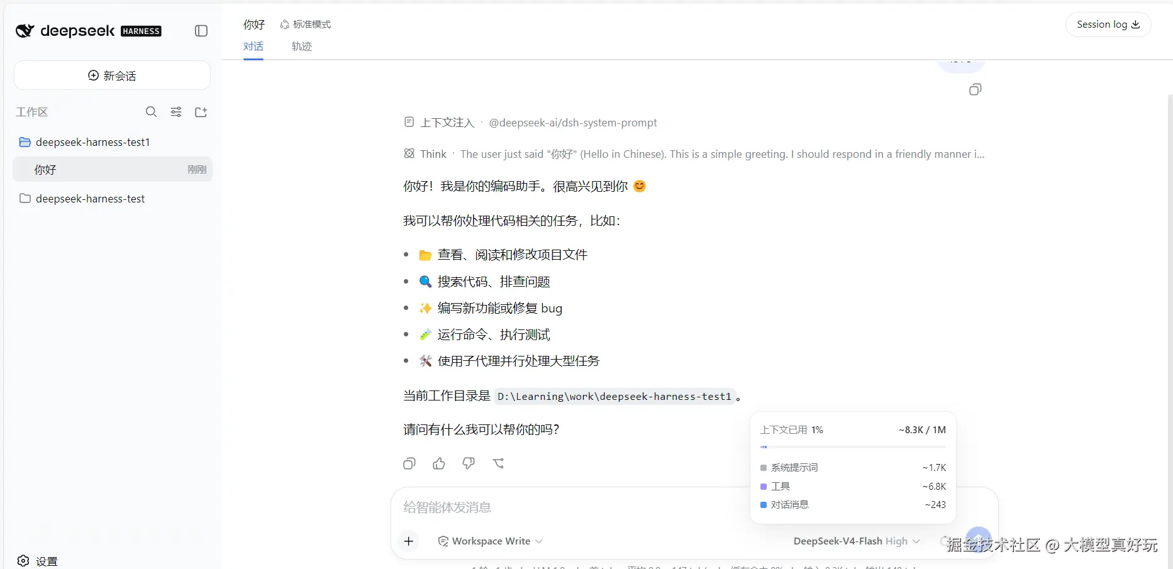The width and height of the screenshot is (1173, 569).
Task: Click the Think reasoning icon
Action: pos(409,153)
